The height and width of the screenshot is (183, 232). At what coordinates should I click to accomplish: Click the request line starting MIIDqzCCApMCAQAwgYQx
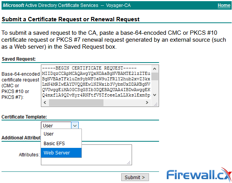[x=96, y=73]
